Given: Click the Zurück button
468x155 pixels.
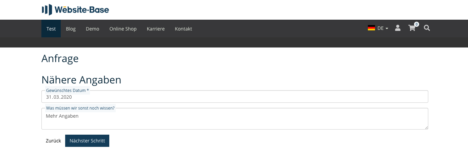Looking at the screenshot, I should pyautogui.click(x=53, y=141).
